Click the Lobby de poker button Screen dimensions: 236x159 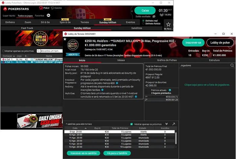[220, 42]
